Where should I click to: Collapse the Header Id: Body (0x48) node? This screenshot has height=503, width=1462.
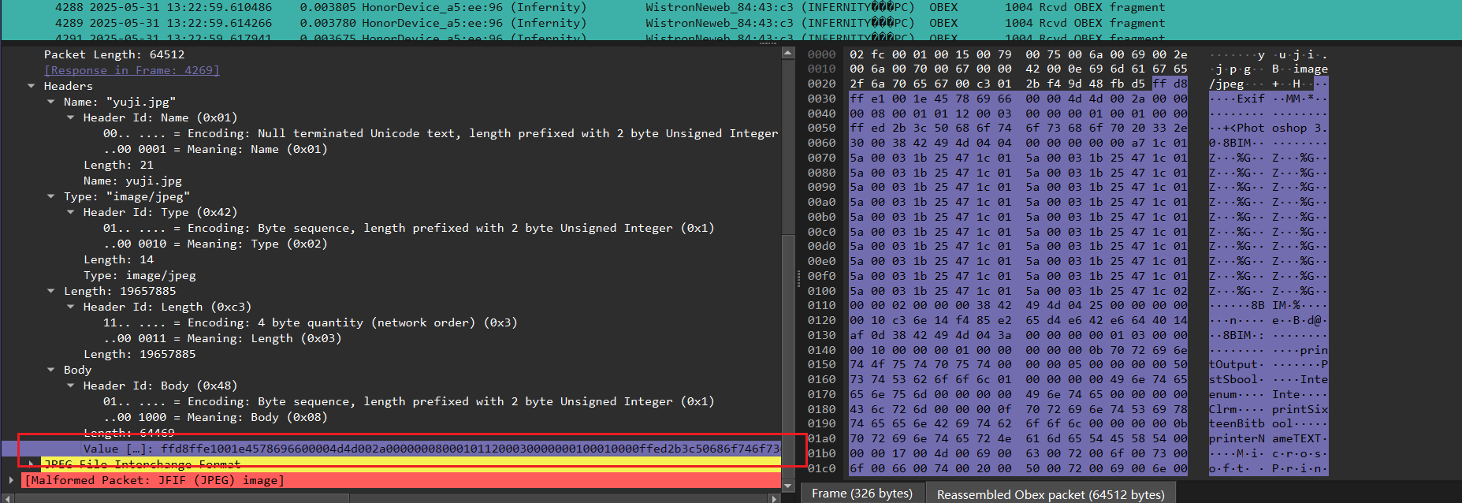point(70,386)
